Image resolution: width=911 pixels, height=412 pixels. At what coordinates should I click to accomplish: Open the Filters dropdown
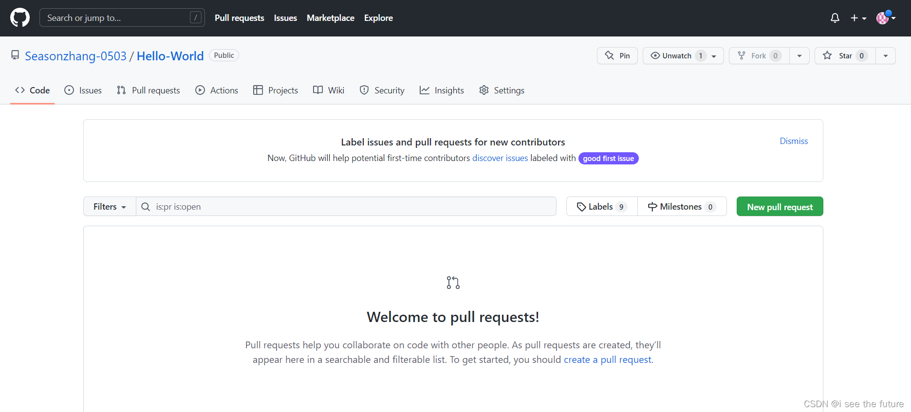click(x=110, y=206)
